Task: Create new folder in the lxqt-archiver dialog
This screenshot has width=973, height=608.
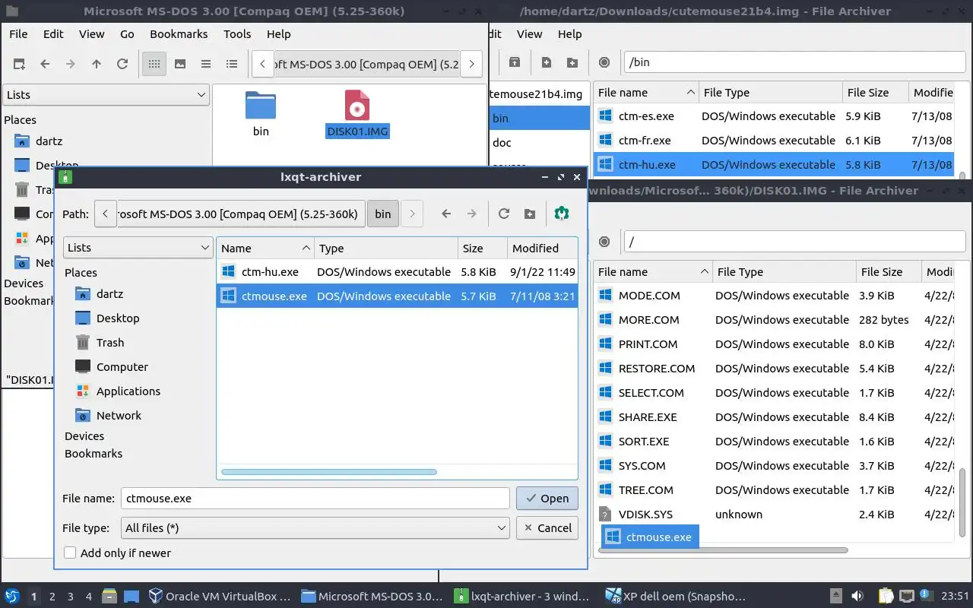Action: 530,214
